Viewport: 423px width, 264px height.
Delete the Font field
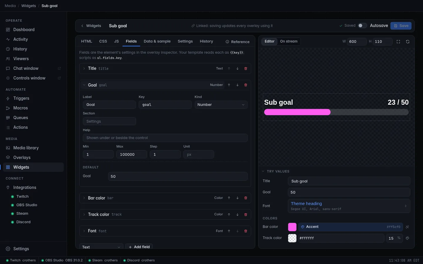pyautogui.click(x=246, y=231)
